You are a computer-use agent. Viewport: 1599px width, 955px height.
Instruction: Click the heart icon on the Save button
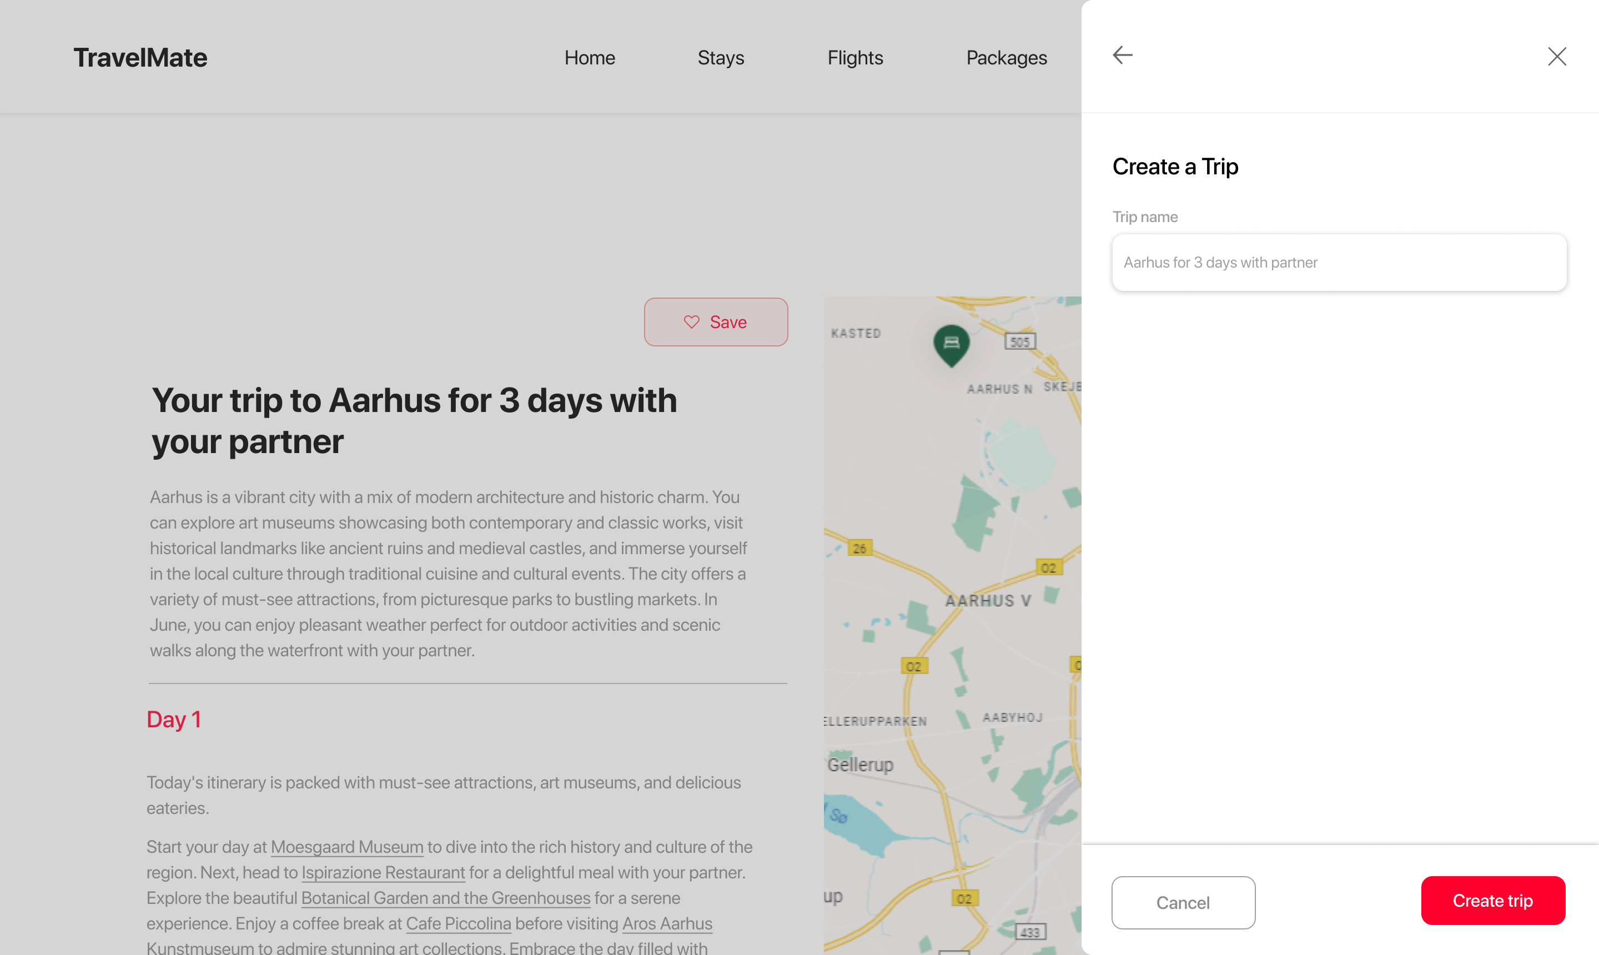click(x=691, y=323)
